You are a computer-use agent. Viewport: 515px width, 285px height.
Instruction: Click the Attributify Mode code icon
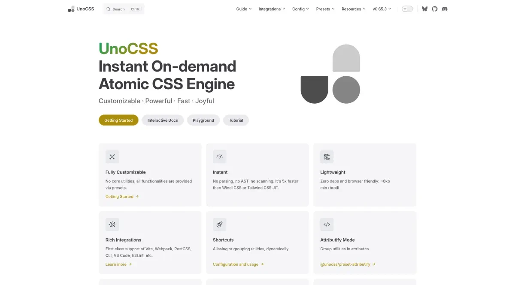(327, 224)
